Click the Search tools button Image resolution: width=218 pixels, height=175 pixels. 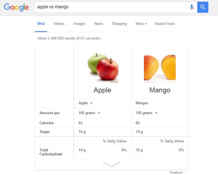coord(165,24)
